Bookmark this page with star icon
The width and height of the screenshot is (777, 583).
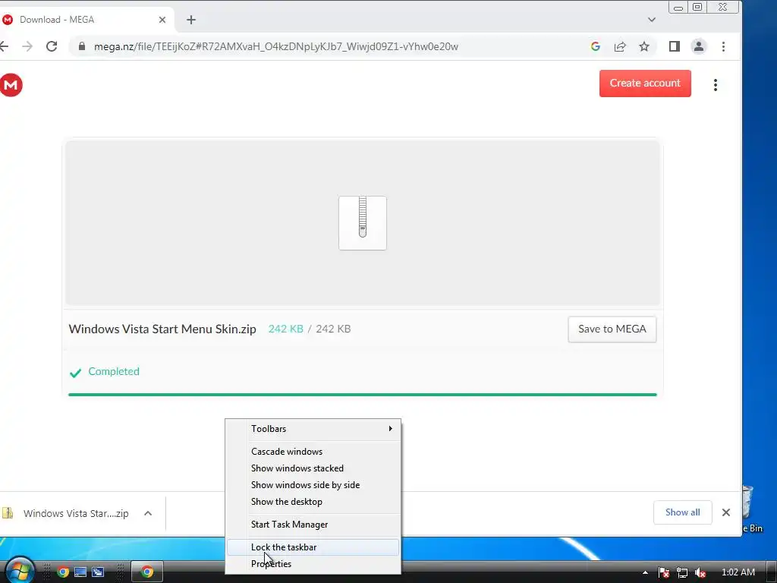pos(644,46)
